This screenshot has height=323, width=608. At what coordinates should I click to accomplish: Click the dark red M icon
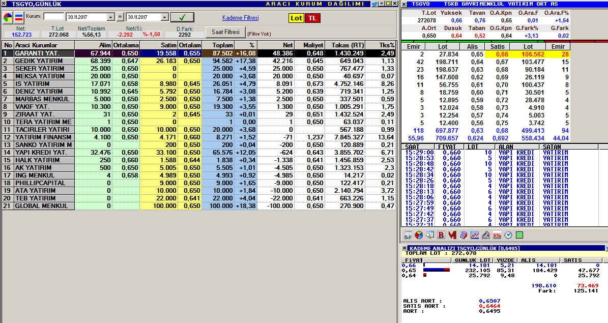(x=452, y=235)
